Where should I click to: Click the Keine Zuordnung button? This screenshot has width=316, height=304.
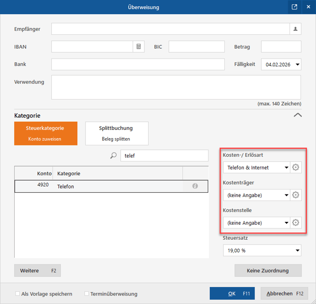(x=268, y=270)
